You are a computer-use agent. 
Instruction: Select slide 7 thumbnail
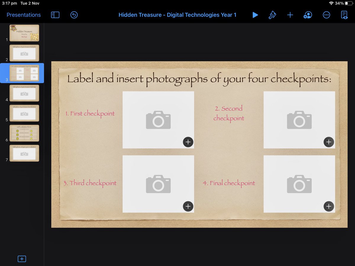click(x=24, y=153)
